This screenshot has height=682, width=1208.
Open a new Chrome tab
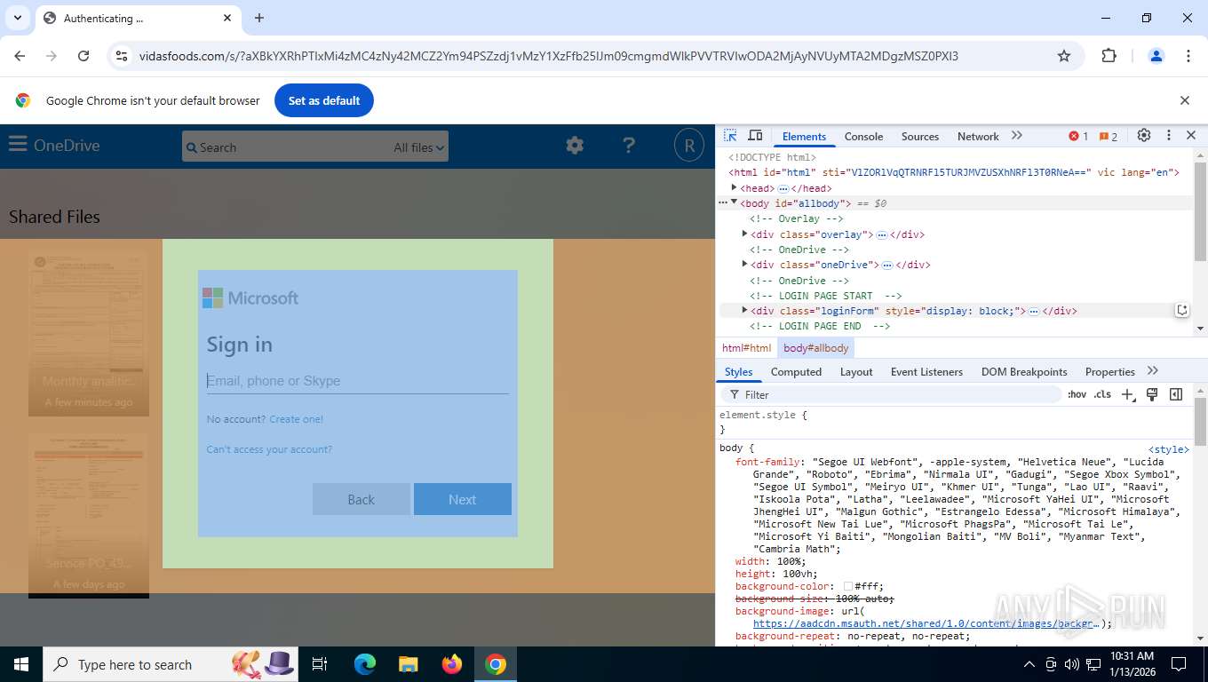259,18
